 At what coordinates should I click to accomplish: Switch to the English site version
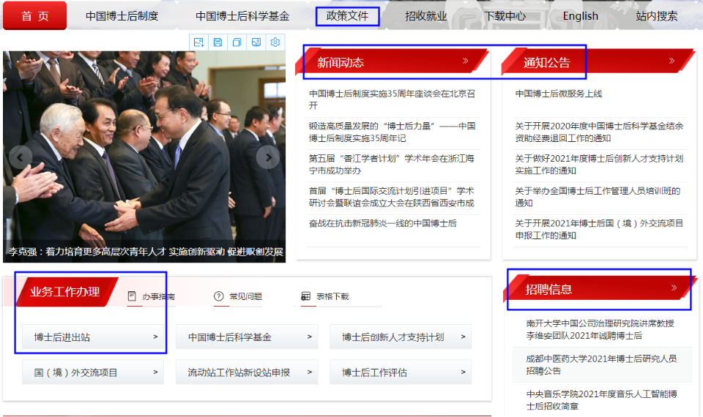(580, 16)
